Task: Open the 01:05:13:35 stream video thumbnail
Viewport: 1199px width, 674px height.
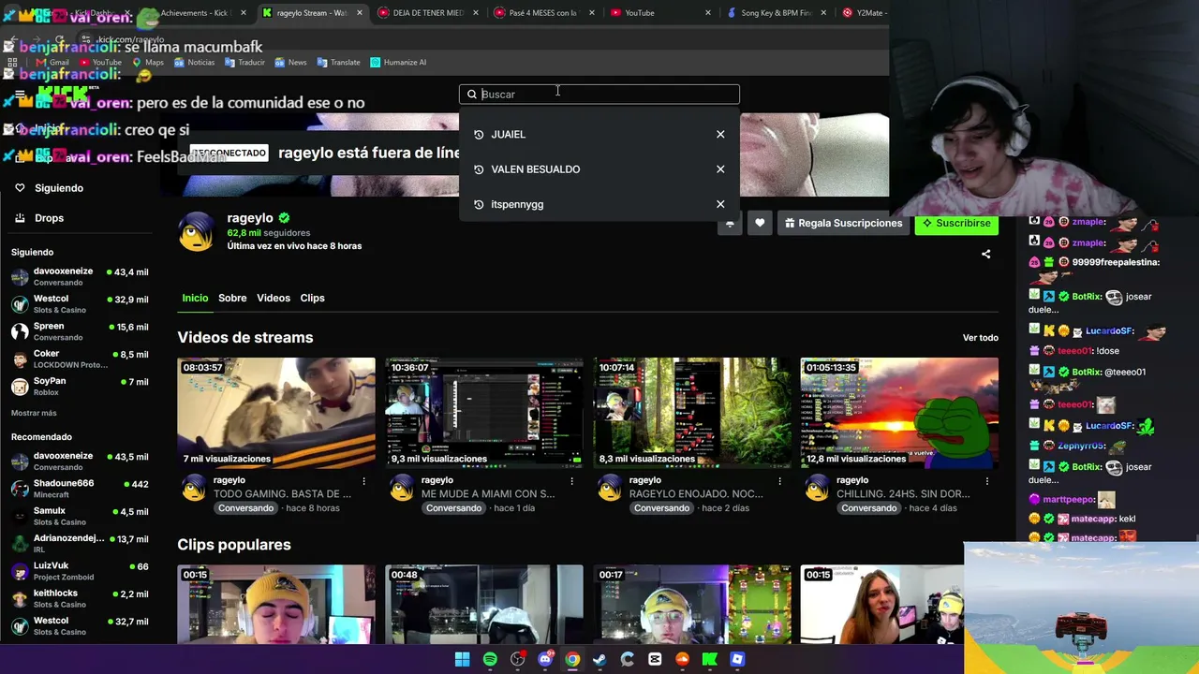Action: (899, 413)
